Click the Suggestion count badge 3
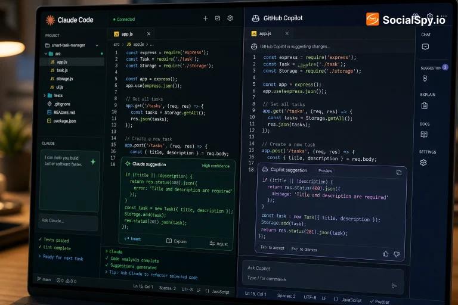The width and height of the screenshot is (458, 305). click(x=445, y=67)
